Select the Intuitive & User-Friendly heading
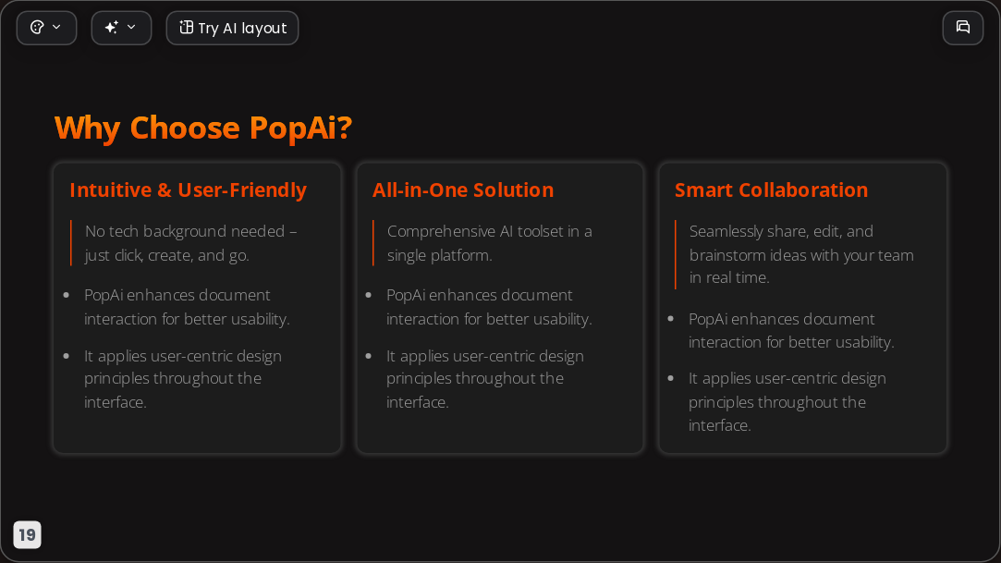The image size is (1001, 563). point(189,190)
